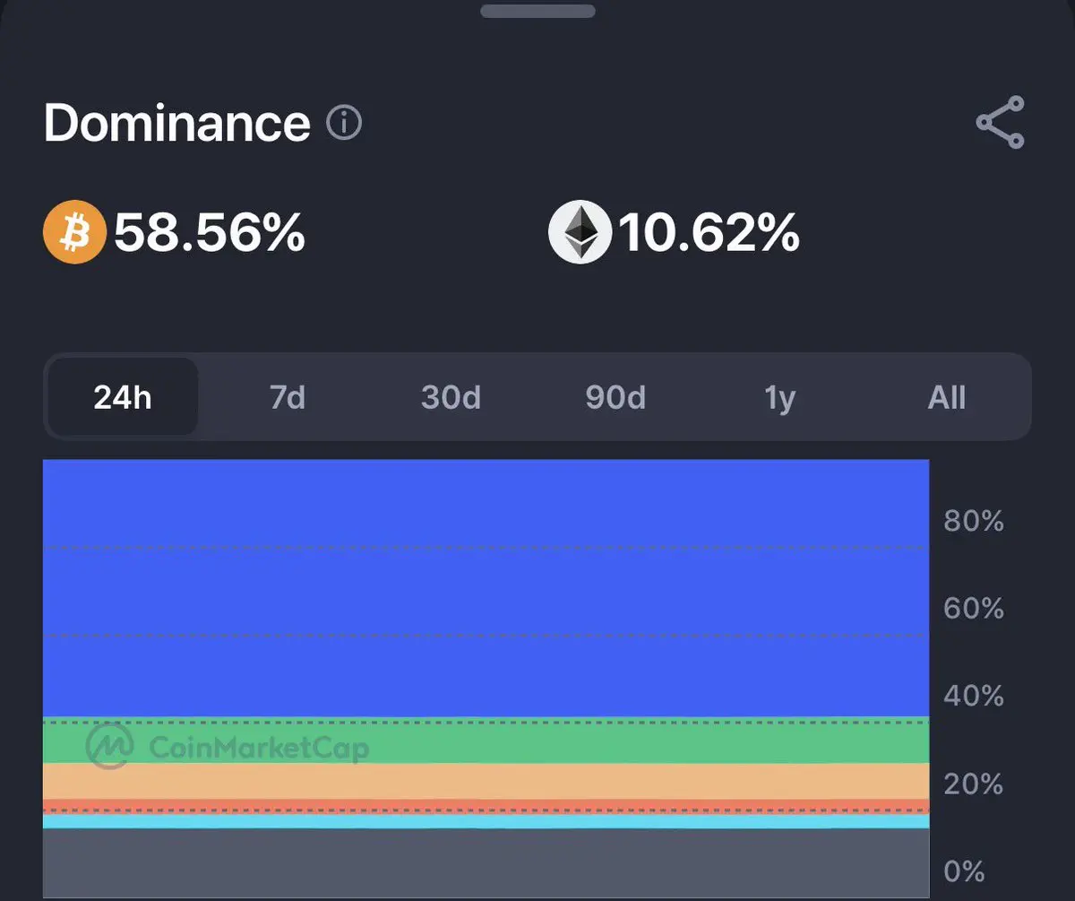This screenshot has height=901, width=1075.
Task: Click the gray bottom area of chart
Action: [x=486, y=862]
